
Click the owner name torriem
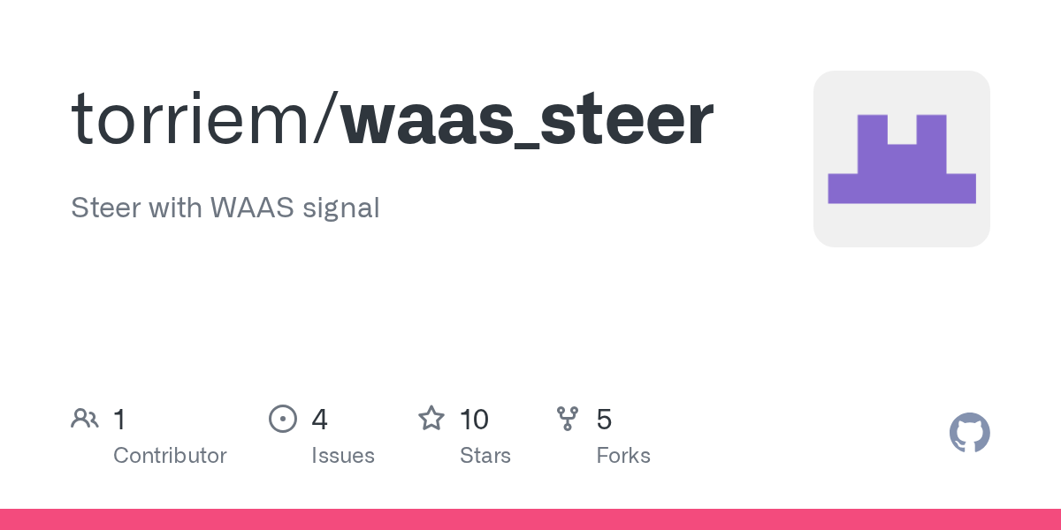[189, 119]
